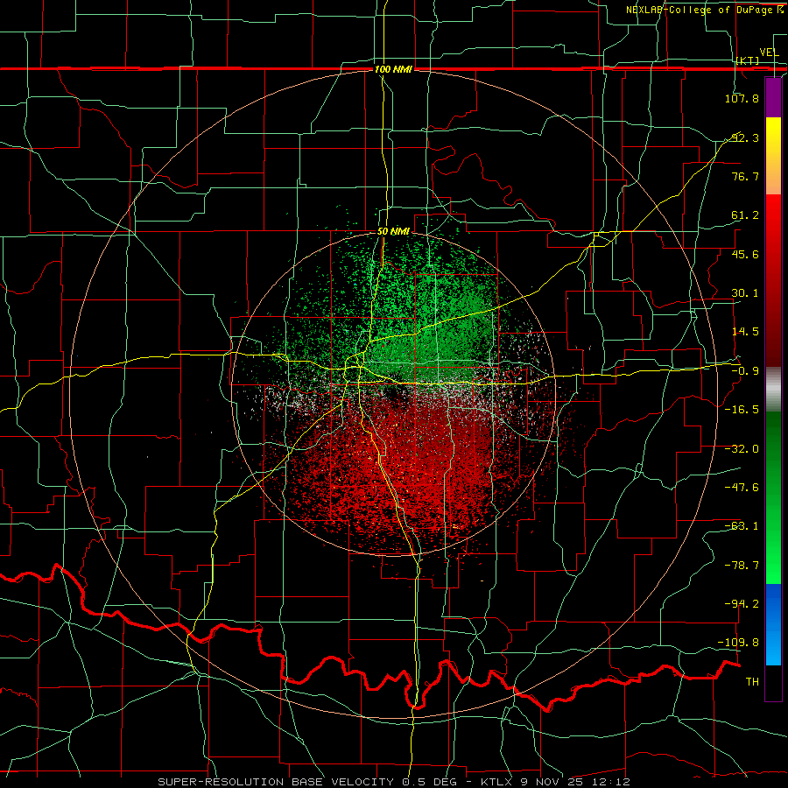Click the -32.0 value on velocity scale
Image resolution: width=788 pixels, height=788 pixels.
[742, 449]
